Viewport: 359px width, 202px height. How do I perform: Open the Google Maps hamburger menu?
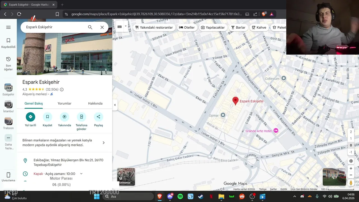(x=8, y=27)
